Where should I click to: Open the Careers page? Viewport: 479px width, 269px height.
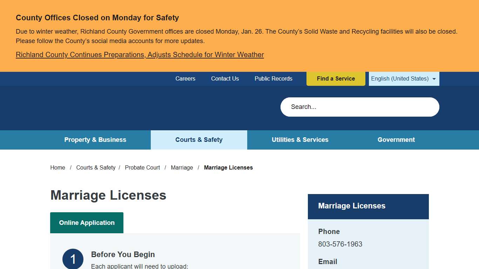point(185,78)
